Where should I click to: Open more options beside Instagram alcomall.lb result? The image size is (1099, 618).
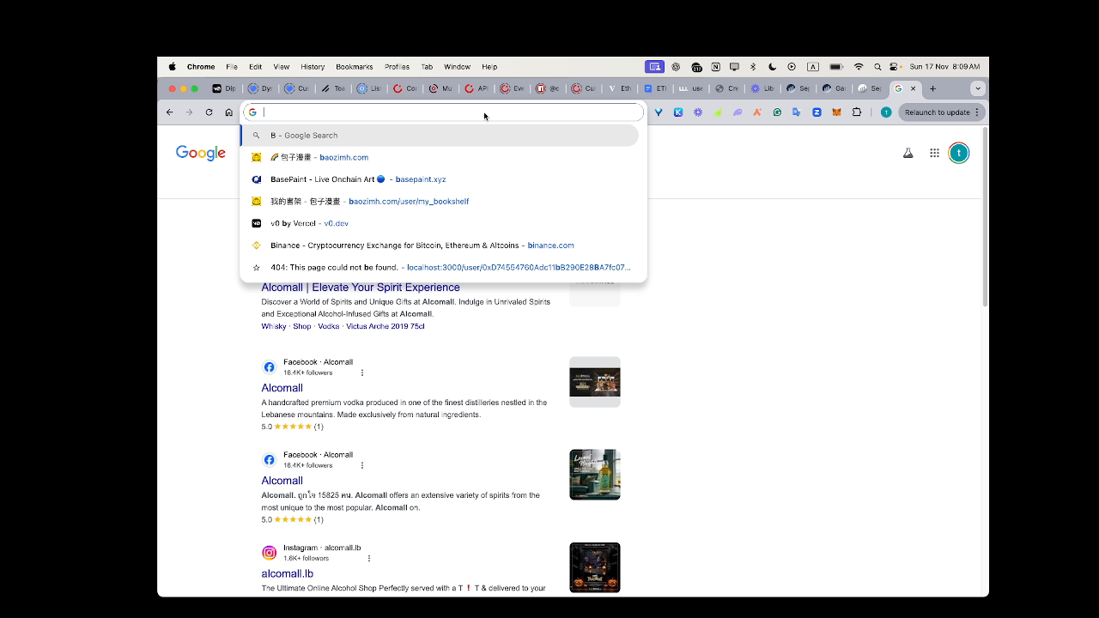point(369,558)
